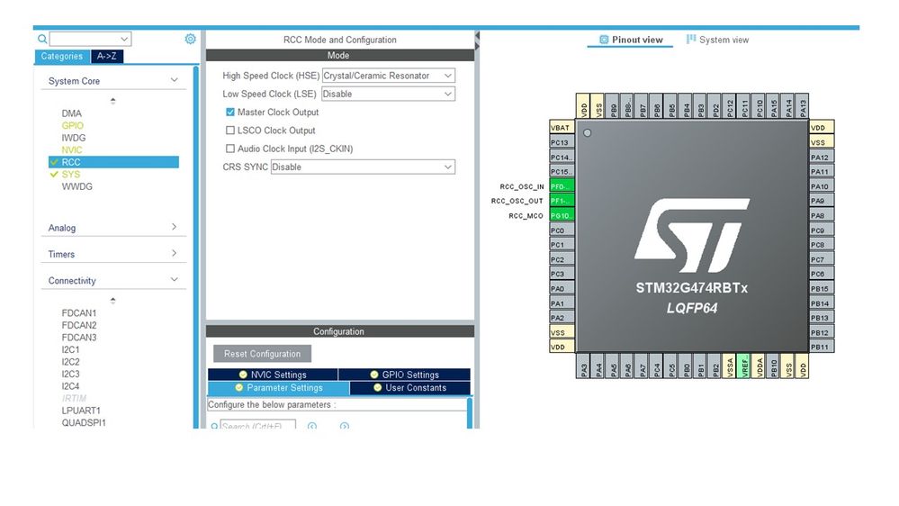Select DMA in System Core list
Viewport: 899px width, 506px height.
pyautogui.click(x=72, y=113)
